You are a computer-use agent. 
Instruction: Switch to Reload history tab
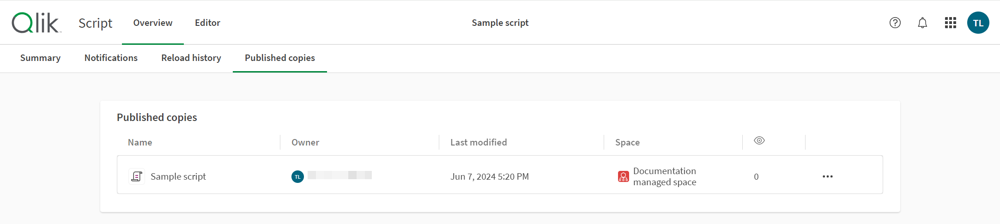tap(191, 58)
